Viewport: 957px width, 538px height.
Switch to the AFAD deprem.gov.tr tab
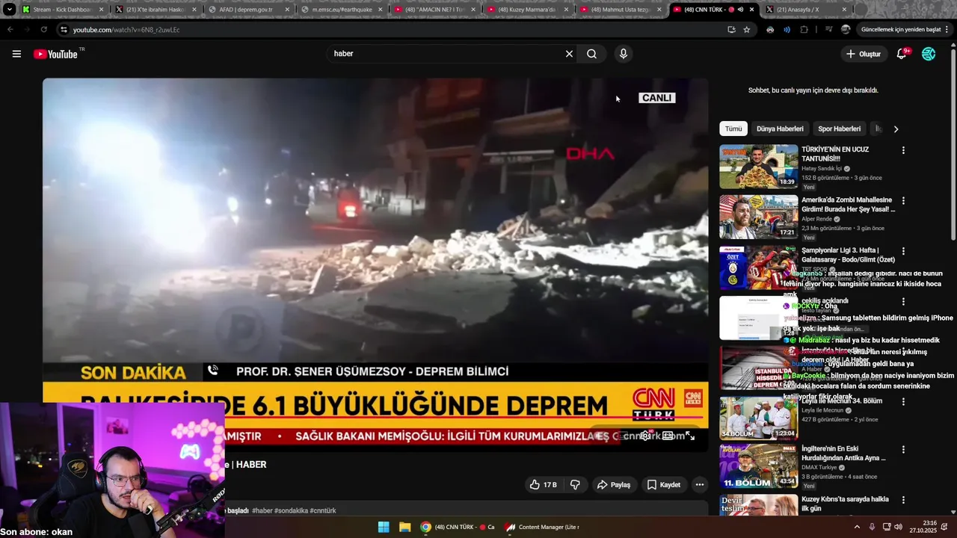(247, 10)
